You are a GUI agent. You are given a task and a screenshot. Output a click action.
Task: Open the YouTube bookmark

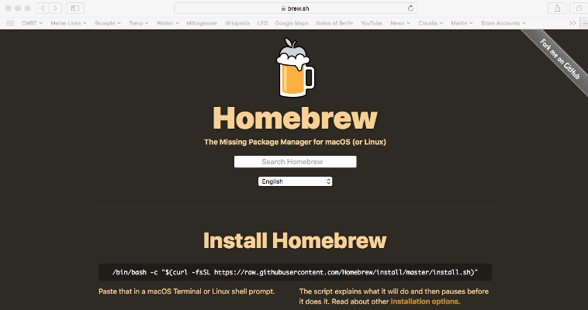pyautogui.click(x=372, y=23)
